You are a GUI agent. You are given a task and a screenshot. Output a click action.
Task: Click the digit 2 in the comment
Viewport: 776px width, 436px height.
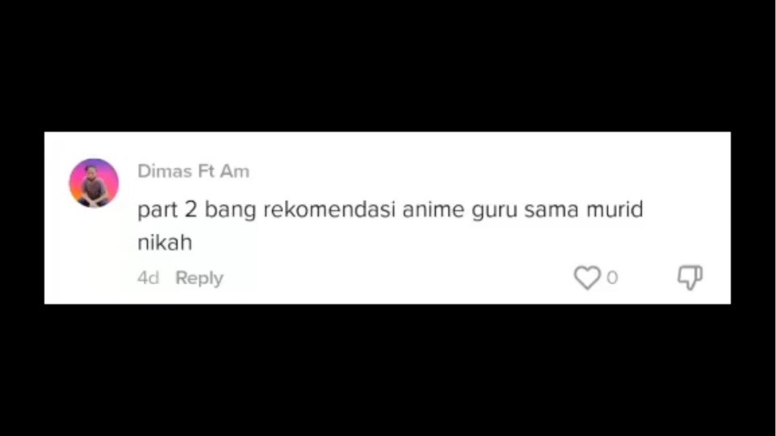(x=191, y=209)
